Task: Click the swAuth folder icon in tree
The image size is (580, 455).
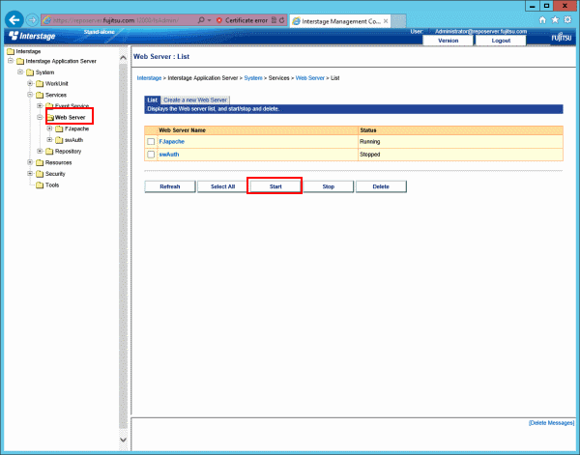Action: click(59, 140)
